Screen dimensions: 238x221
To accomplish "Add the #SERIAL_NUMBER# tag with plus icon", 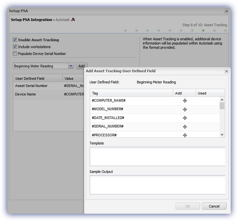I will [x=185, y=127].
